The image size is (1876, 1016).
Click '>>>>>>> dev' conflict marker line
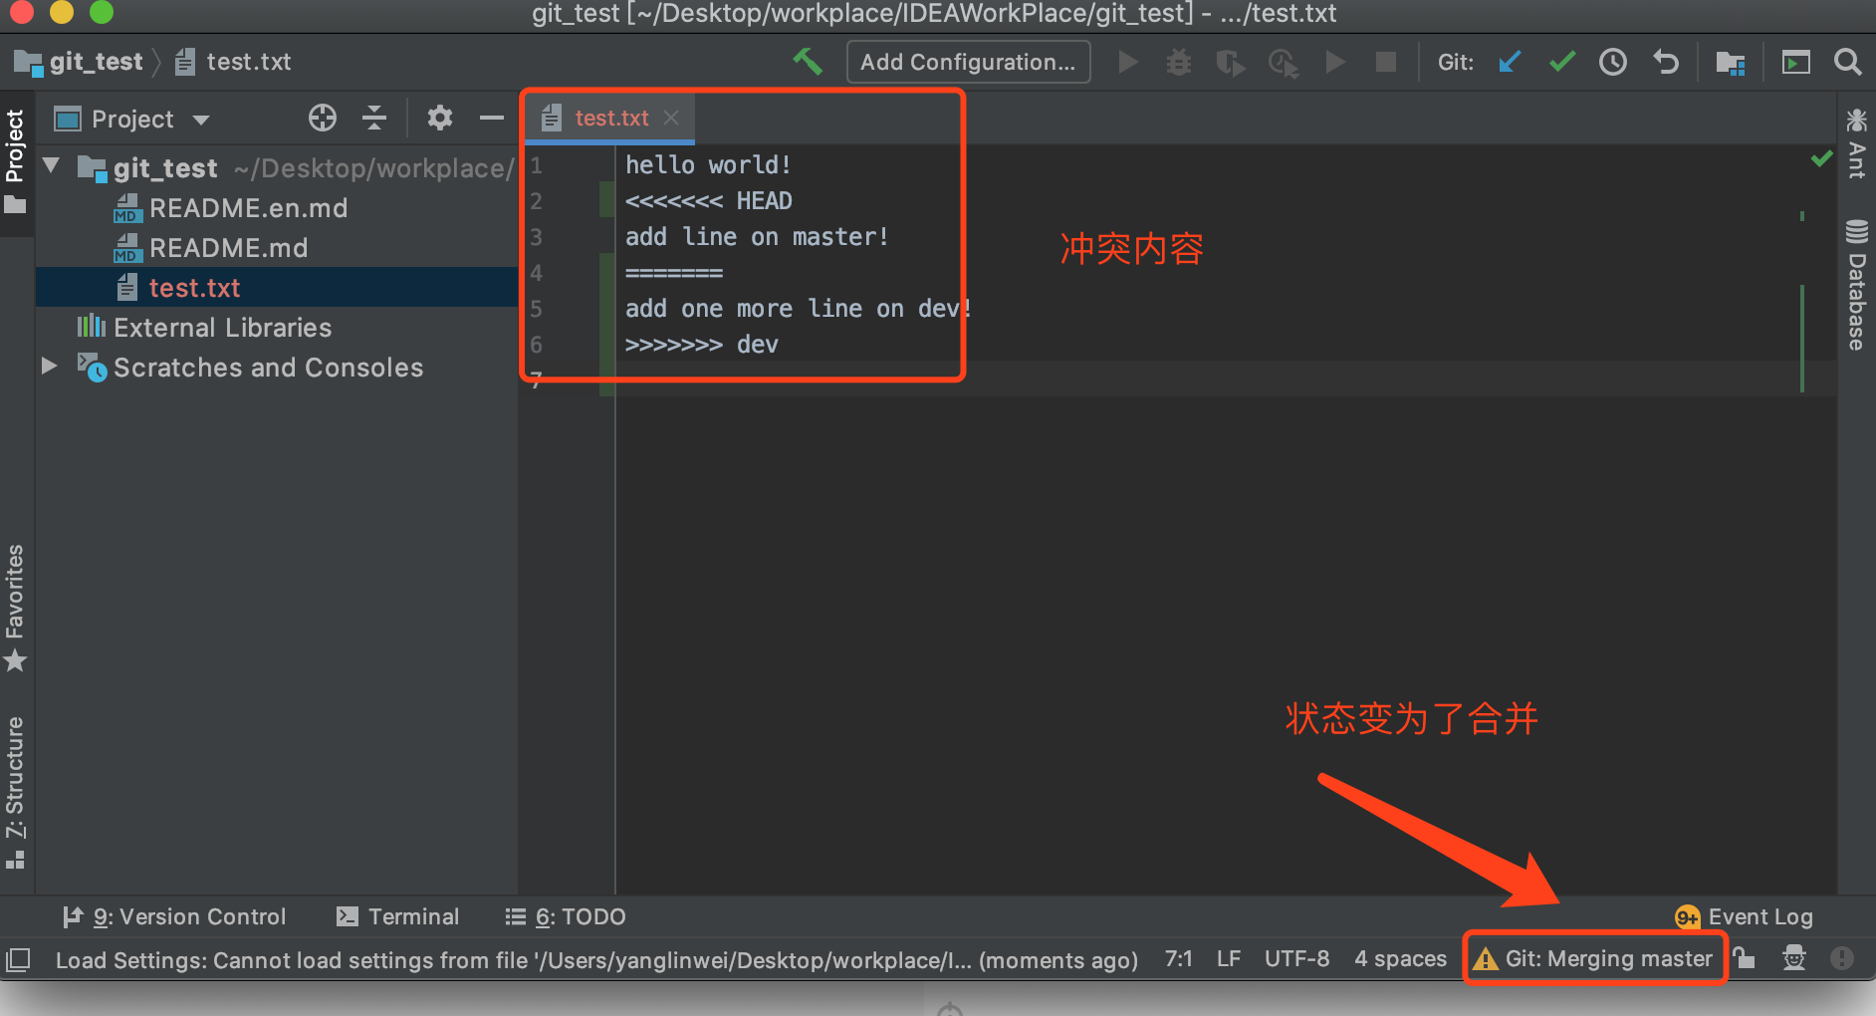702,344
